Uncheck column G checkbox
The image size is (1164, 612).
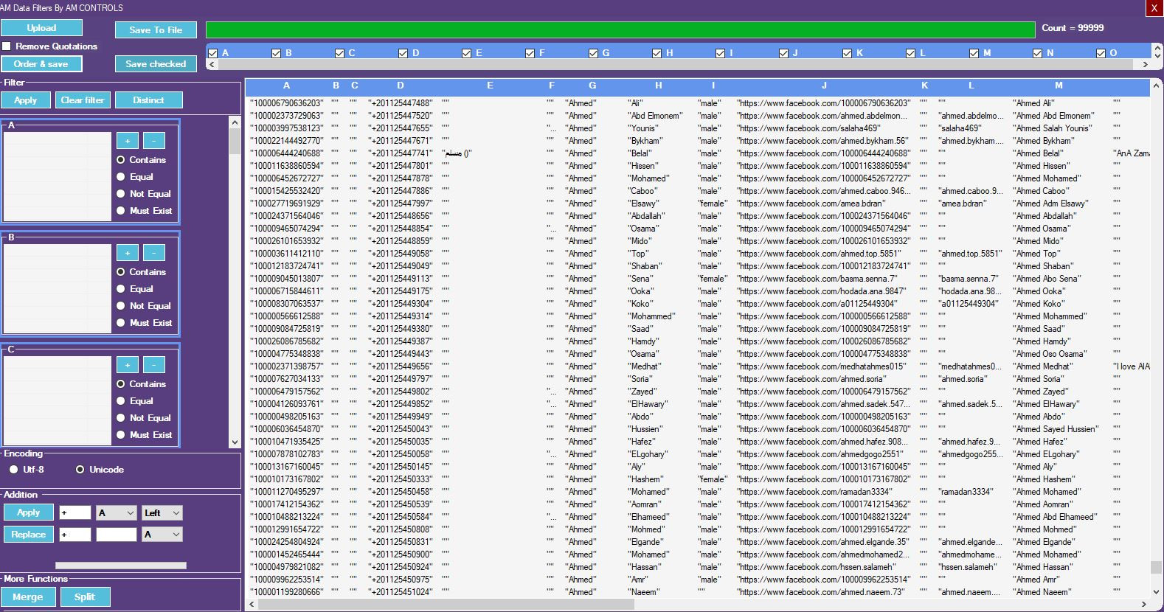594,53
